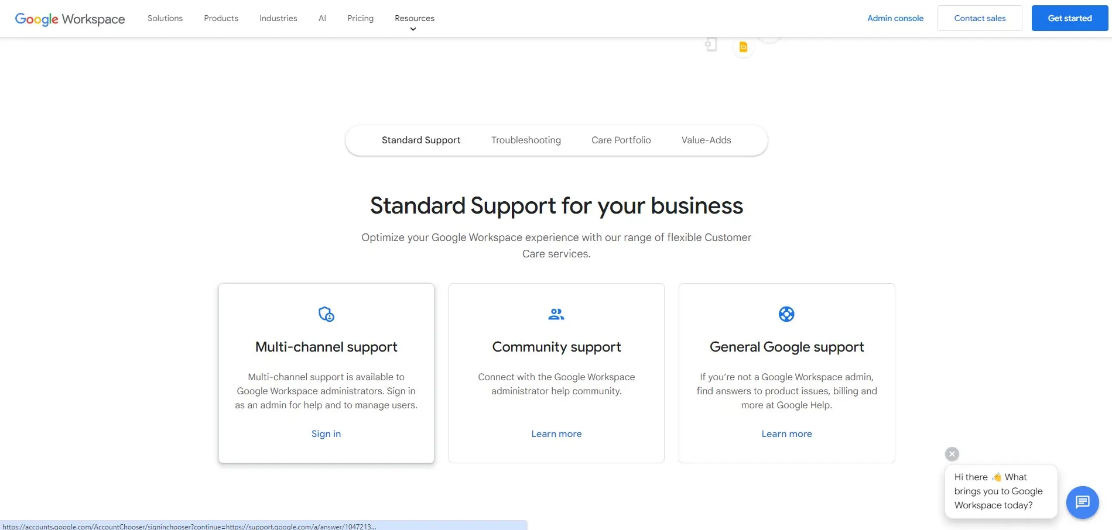Click the General Google support heading
The image size is (1112, 530).
click(x=786, y=347)
